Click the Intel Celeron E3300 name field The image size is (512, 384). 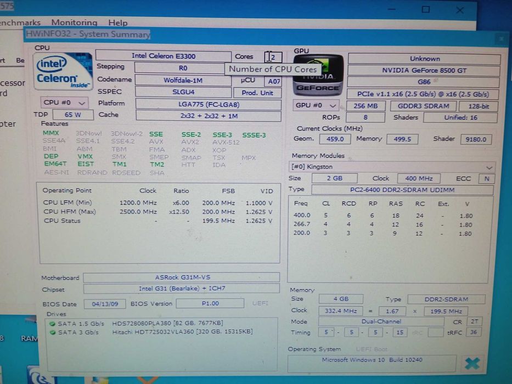coord(164,56)
